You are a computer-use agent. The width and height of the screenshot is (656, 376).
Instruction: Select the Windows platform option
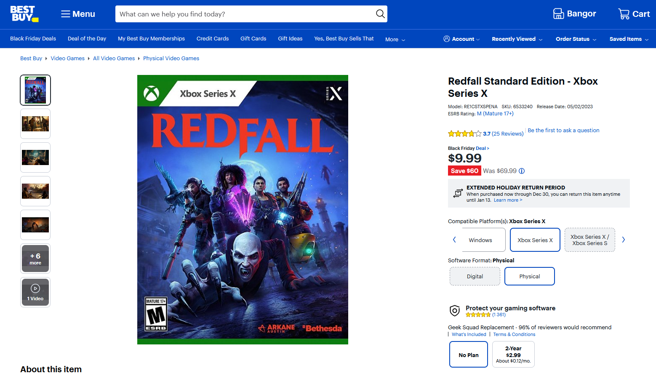coord(480,240)
